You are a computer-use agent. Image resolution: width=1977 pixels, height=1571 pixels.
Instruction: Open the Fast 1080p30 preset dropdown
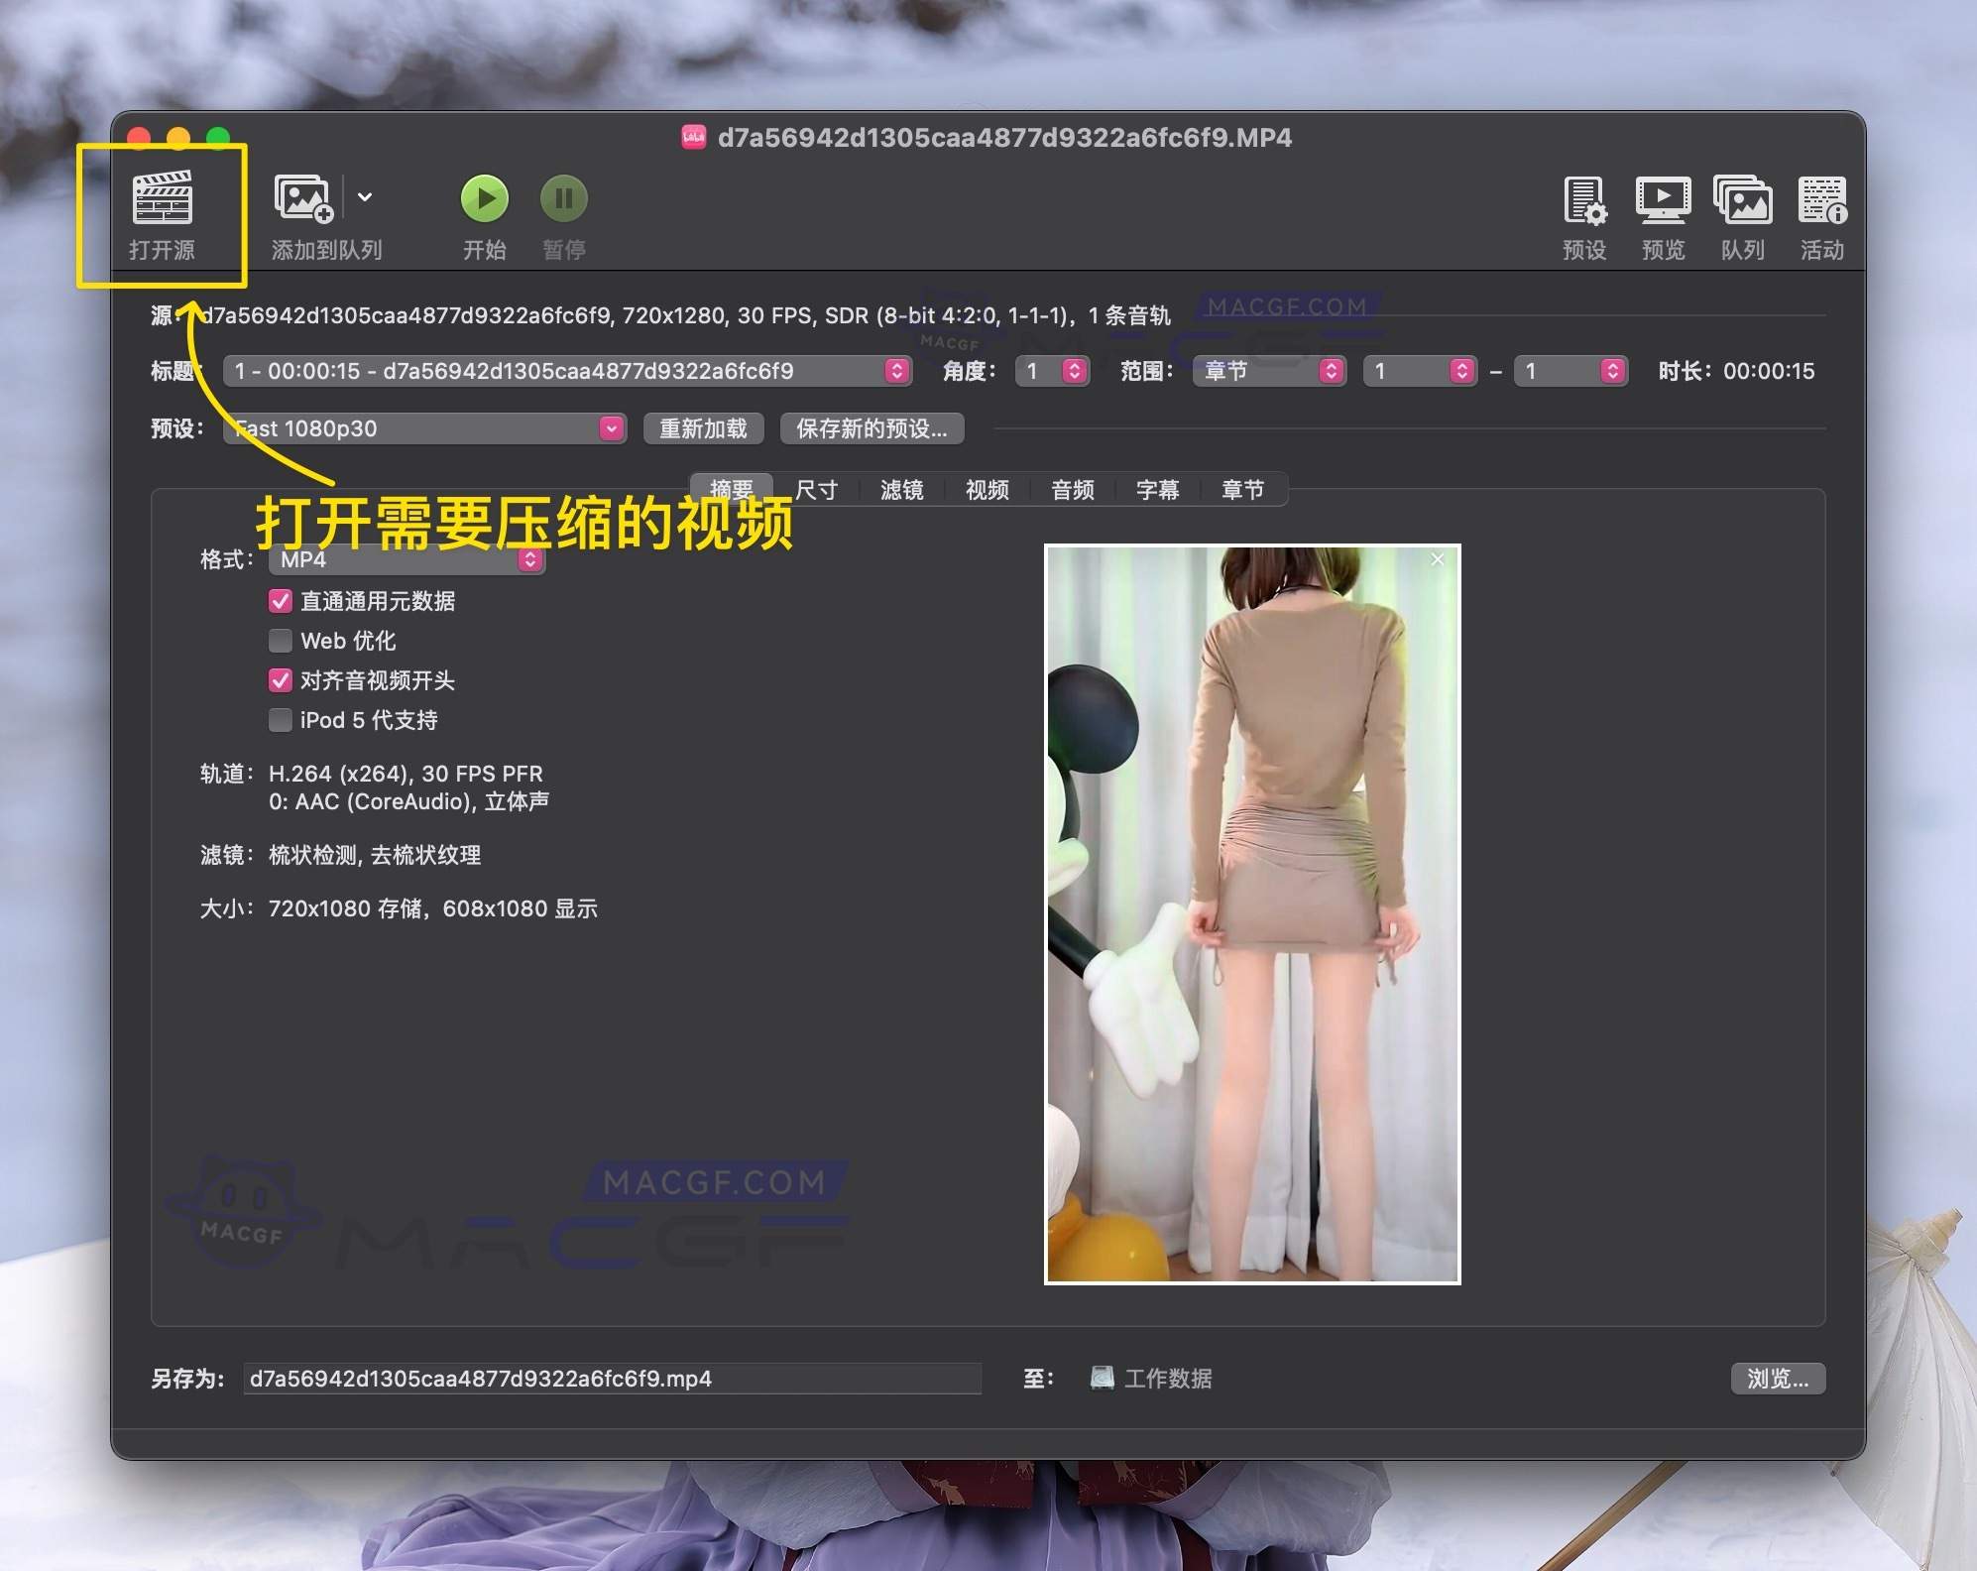(612, 428)
